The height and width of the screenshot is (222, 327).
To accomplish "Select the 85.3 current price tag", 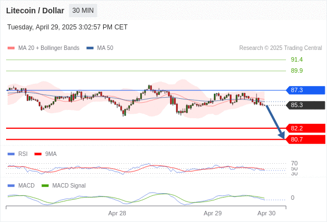I will [305, 105].
